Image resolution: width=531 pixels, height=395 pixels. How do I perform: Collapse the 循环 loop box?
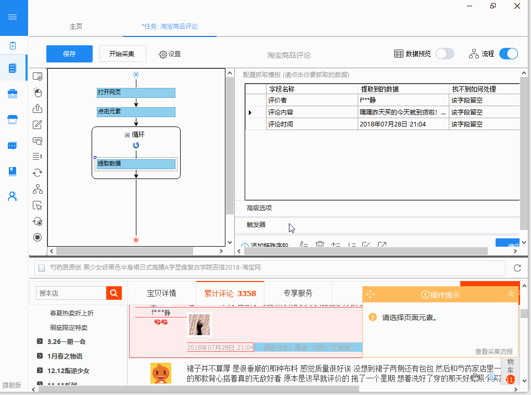pyautogui.click(x=128, y=135)
